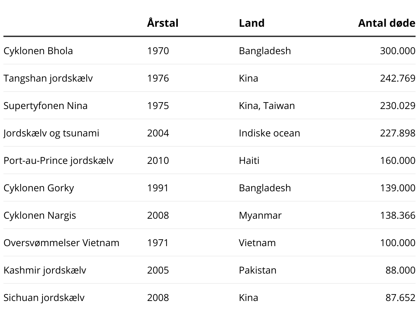Screen dimensions: 419x314
Task: Select Port-au-Prince jordskælv row title
Action: (x=58, y=160)
